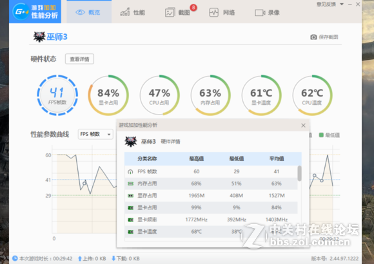
Task: Select the 内存占用 table row
Action: point(211,184)
